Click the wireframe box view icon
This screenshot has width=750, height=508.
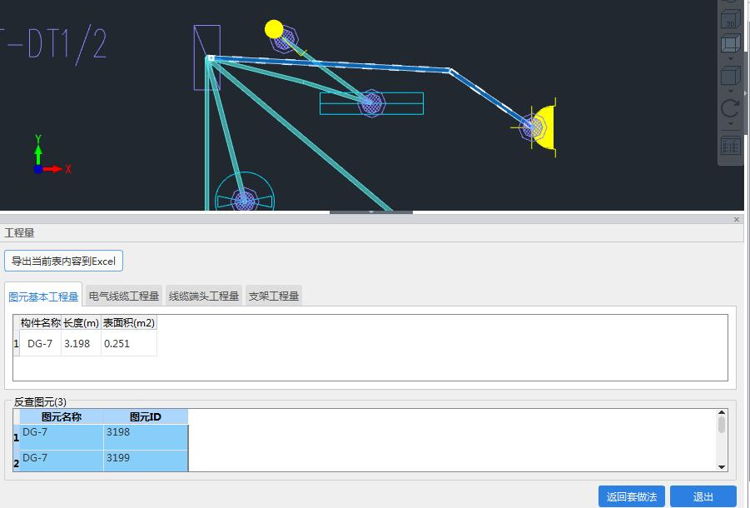730,77
